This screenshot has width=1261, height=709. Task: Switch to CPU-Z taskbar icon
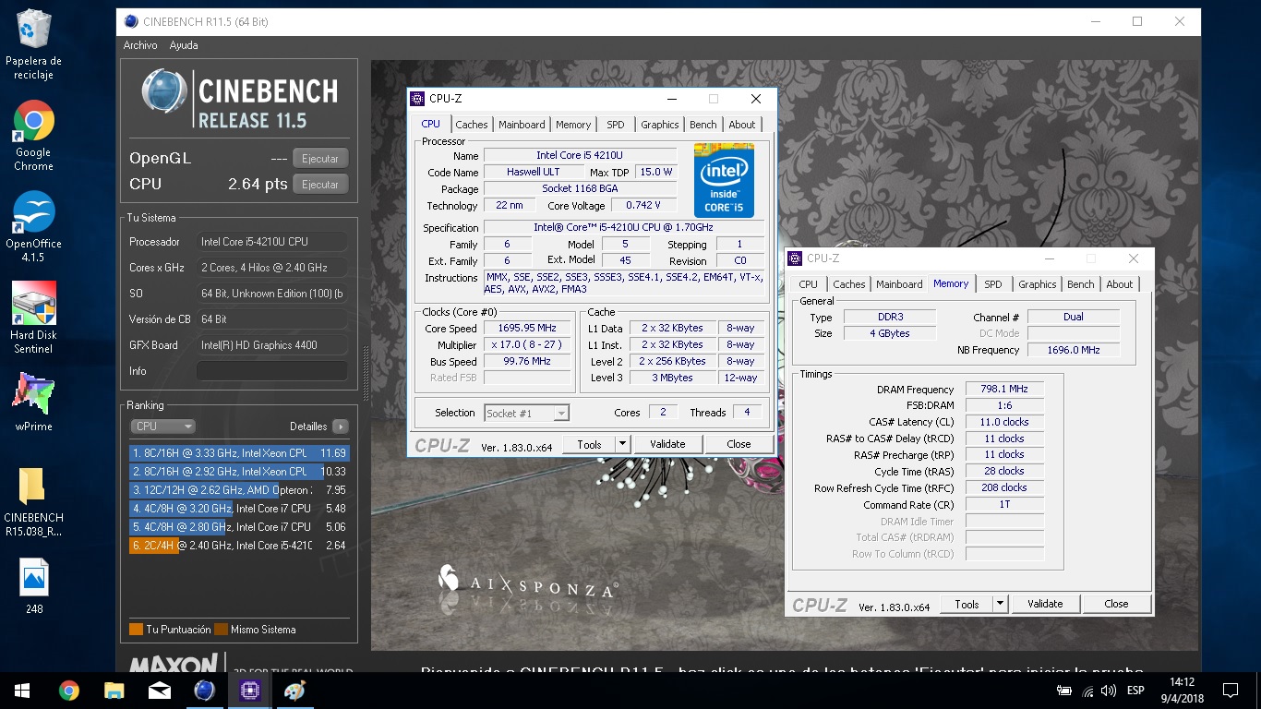tap(249, 691)
